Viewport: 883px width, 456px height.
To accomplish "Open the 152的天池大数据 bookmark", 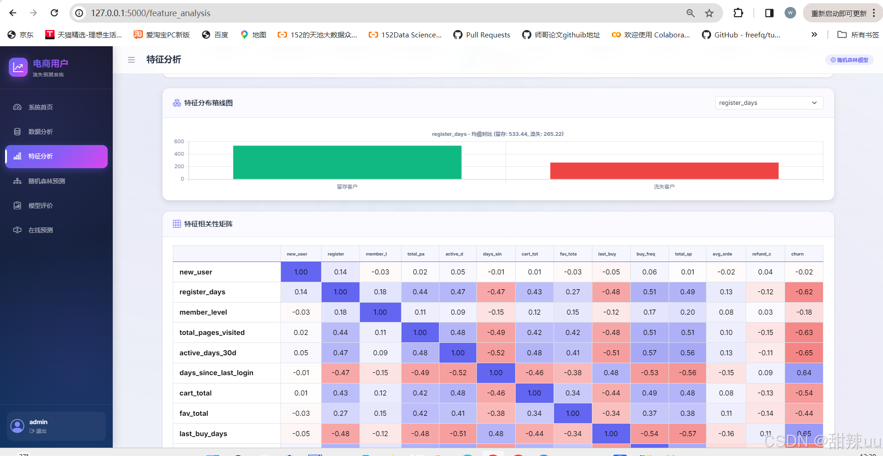I will point(317,35).
